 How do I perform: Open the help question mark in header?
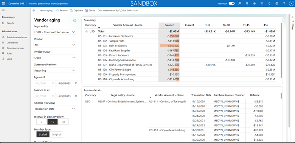284,3
